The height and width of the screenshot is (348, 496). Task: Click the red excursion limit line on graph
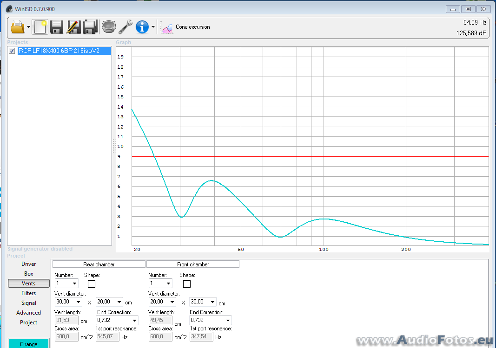pyautogui.click(x=310, y=157)
